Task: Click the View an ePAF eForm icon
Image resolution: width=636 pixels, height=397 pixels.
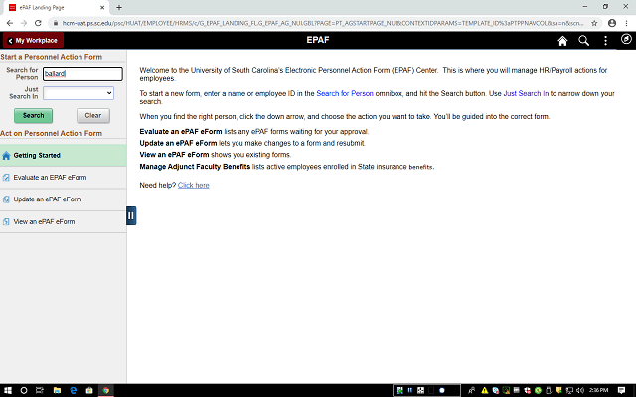Action: tap(6, 222)
